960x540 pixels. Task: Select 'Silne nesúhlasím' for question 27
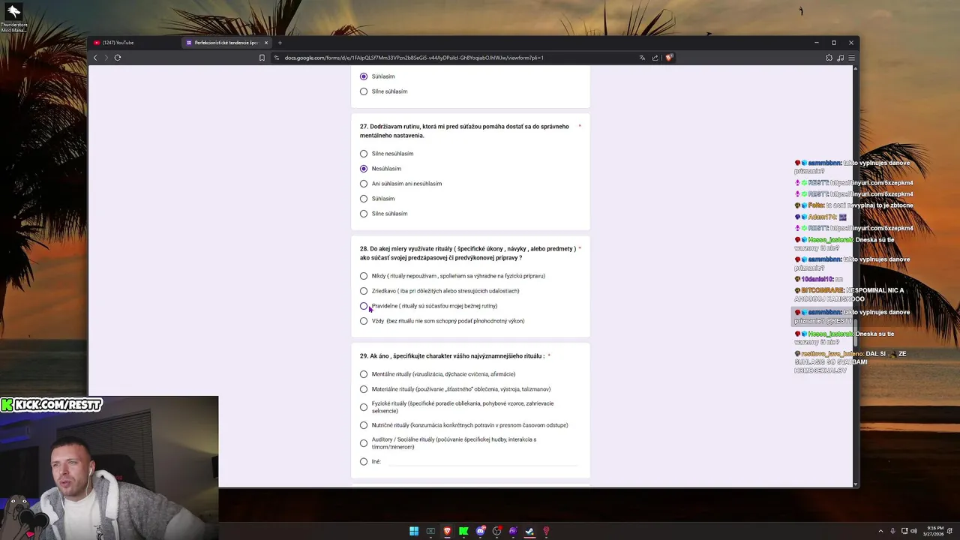tap(364, 154)
